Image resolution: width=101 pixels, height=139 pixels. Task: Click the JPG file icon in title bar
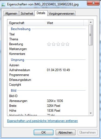4,5
